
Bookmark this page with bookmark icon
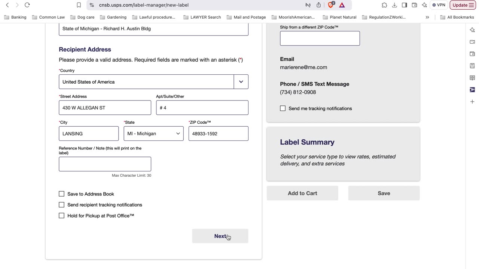(79, 5)
